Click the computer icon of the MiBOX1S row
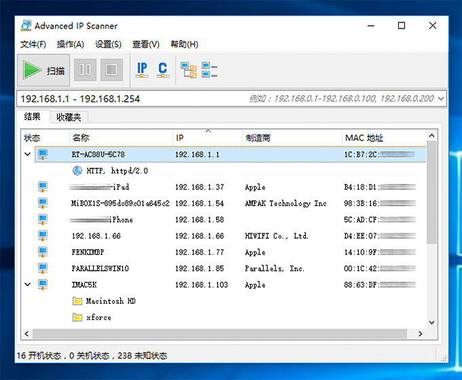 pos(43,203)
